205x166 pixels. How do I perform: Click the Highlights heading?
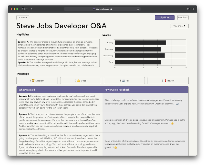[x=23, y=35]
